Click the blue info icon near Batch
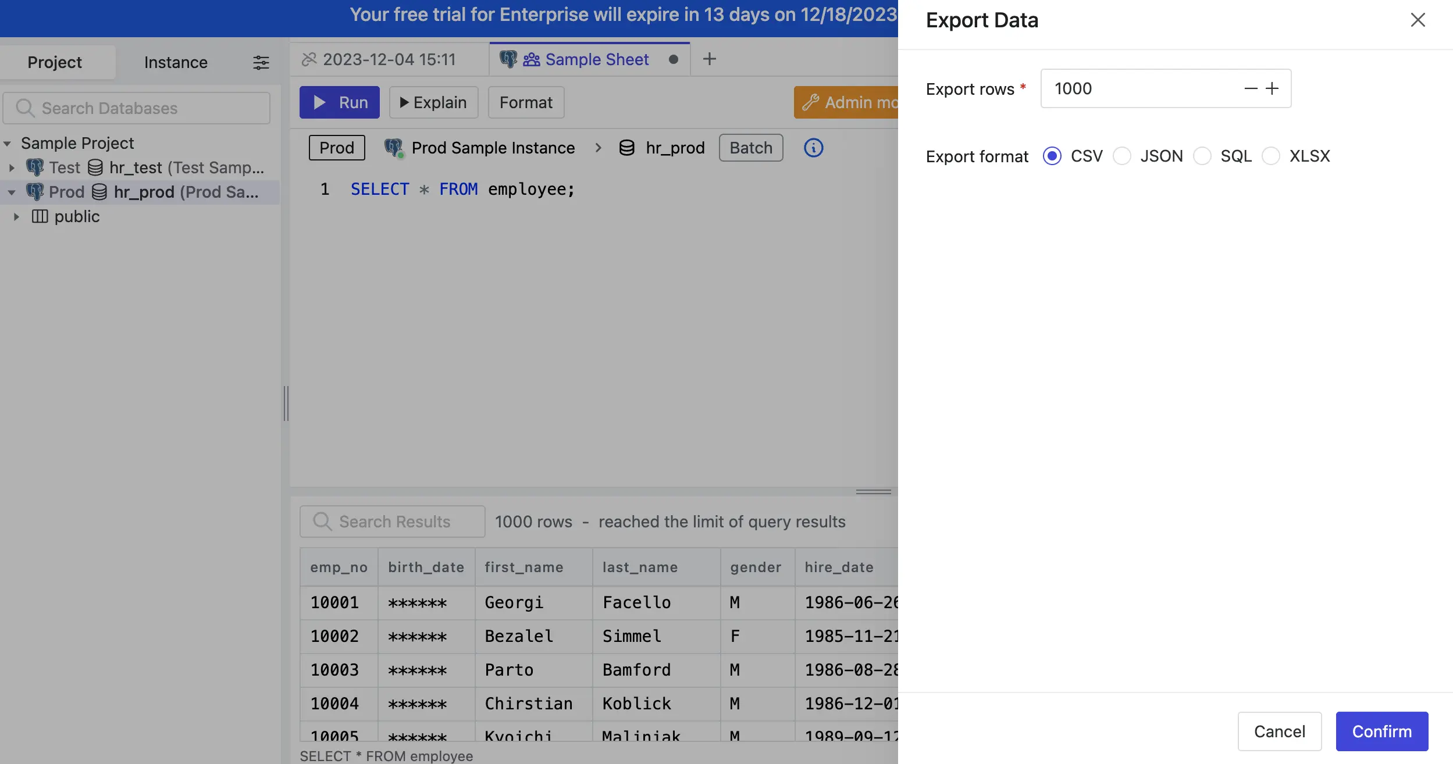The height and width of the screenshot is (764, 1453). pos(813,148)
